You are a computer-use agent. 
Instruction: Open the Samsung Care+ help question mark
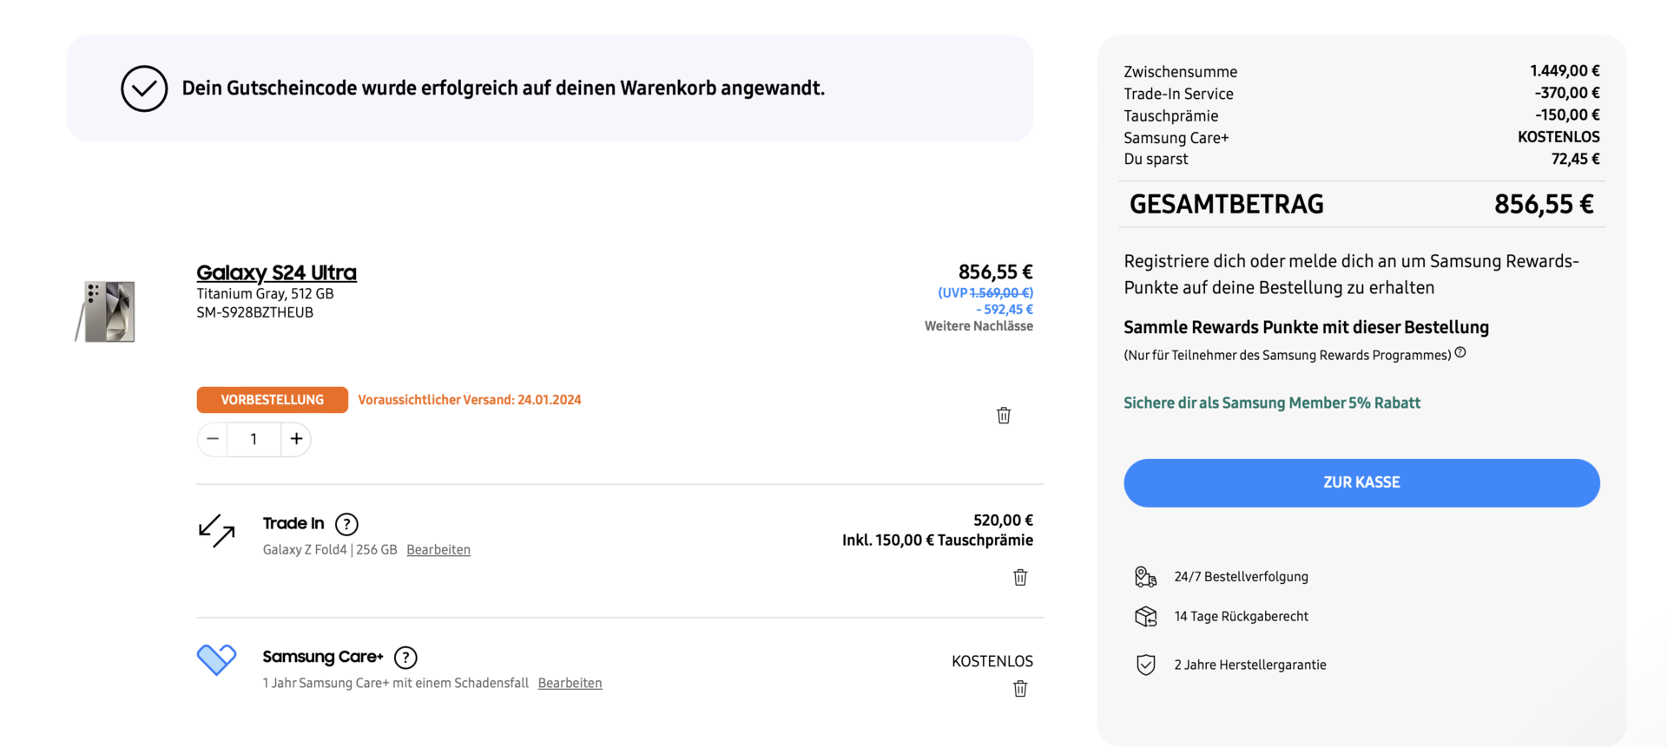click(405, 658)
